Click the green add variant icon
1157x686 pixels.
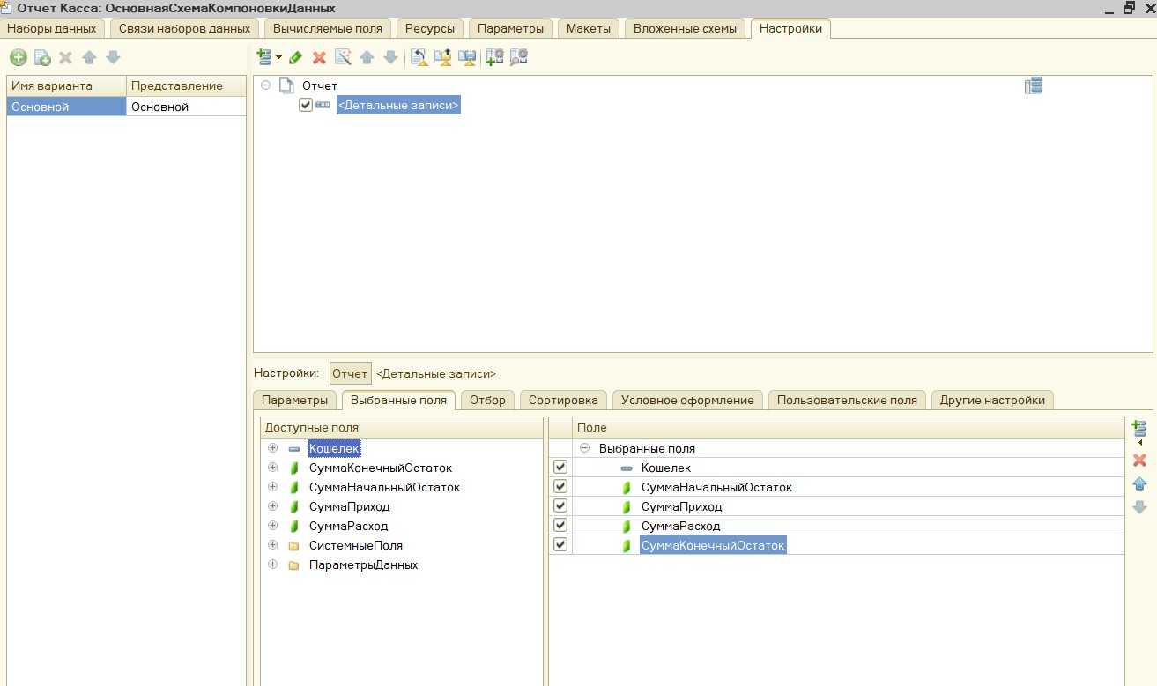(x=18, y=58)
